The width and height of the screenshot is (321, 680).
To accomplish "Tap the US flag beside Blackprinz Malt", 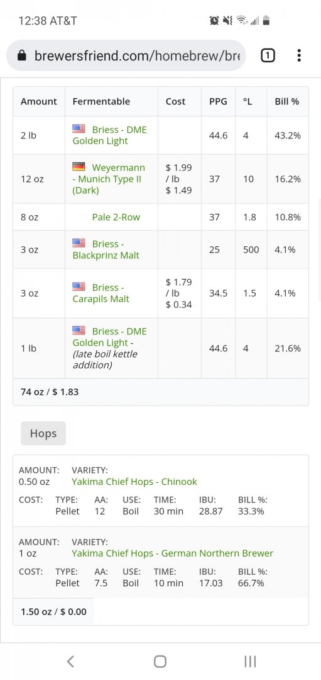I will 79,243.
